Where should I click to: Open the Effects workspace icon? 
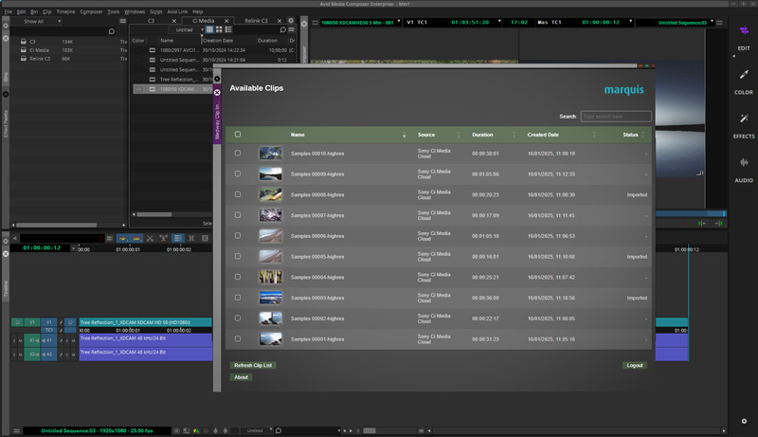(x=744, y=118)
